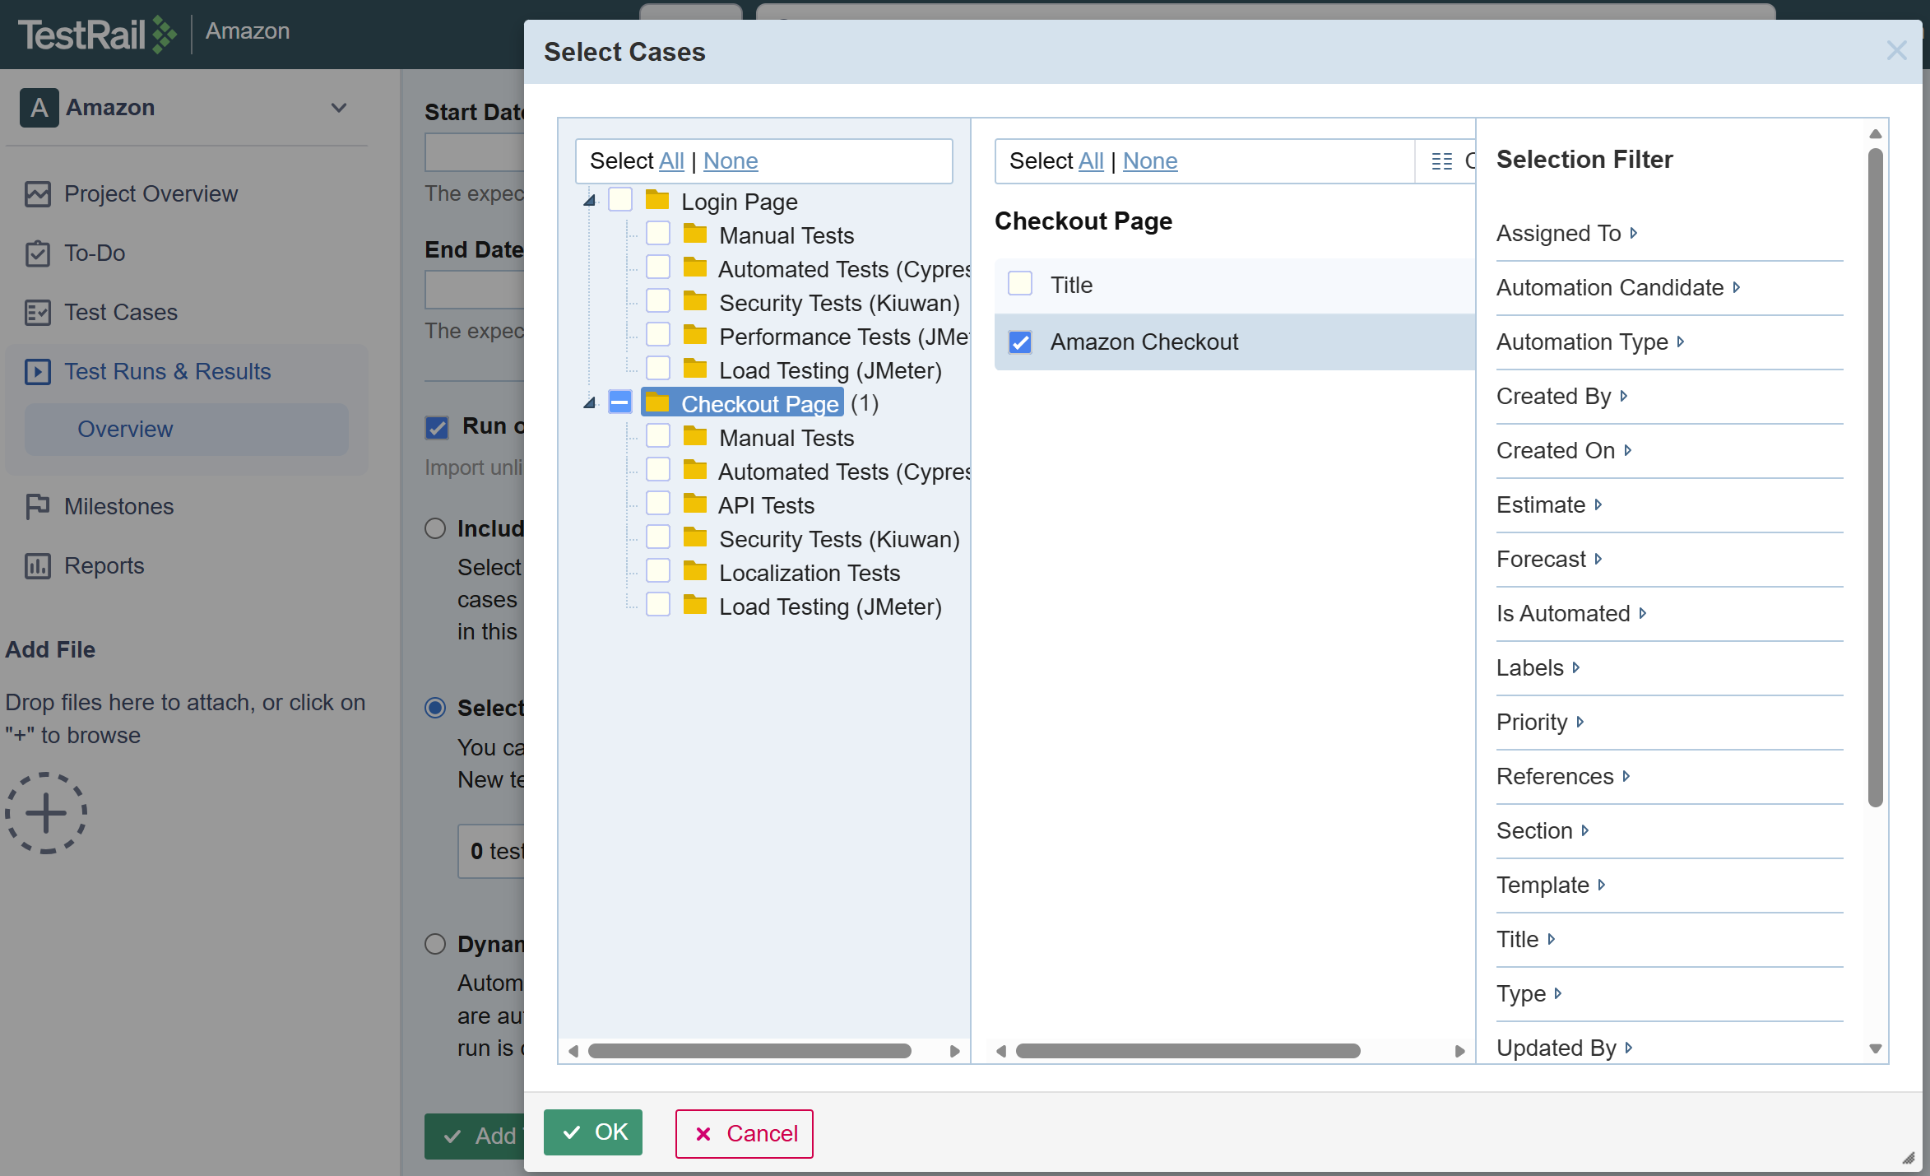Click the Milestones flag icon
Image resolution: width=1930 pixels, height=1176 pixels.
pyautogui.click(x=38, y=507)
